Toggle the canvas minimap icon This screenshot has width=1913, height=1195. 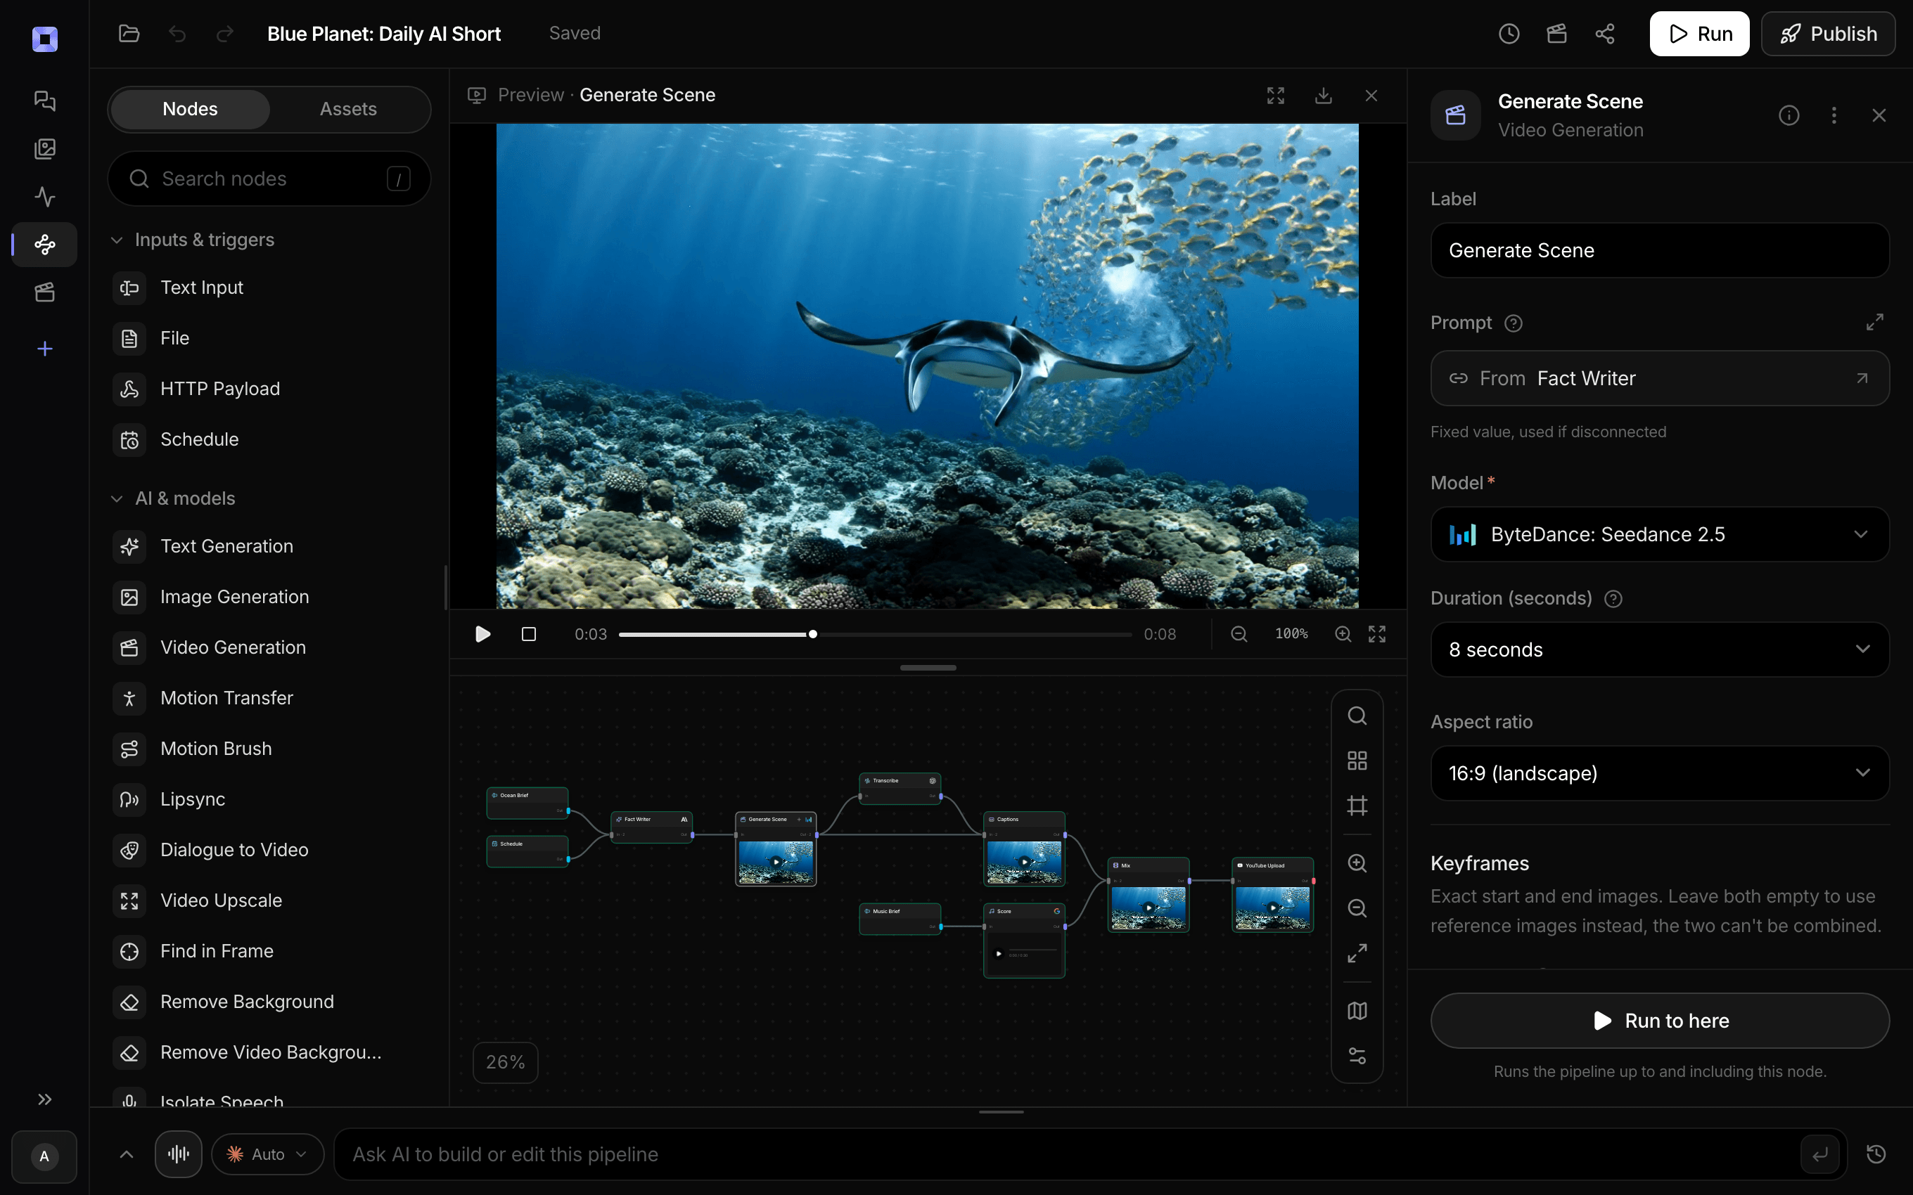[x=1357, y=1011]
